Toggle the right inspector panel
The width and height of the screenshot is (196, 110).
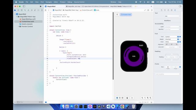coord(180,6)
